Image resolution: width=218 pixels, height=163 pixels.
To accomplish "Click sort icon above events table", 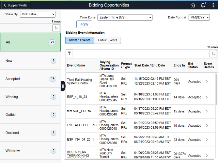I will 213,54.
